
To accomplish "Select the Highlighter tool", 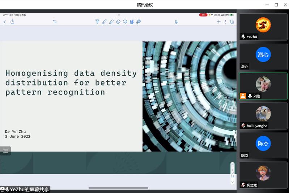I will click(x=111, y=22).
